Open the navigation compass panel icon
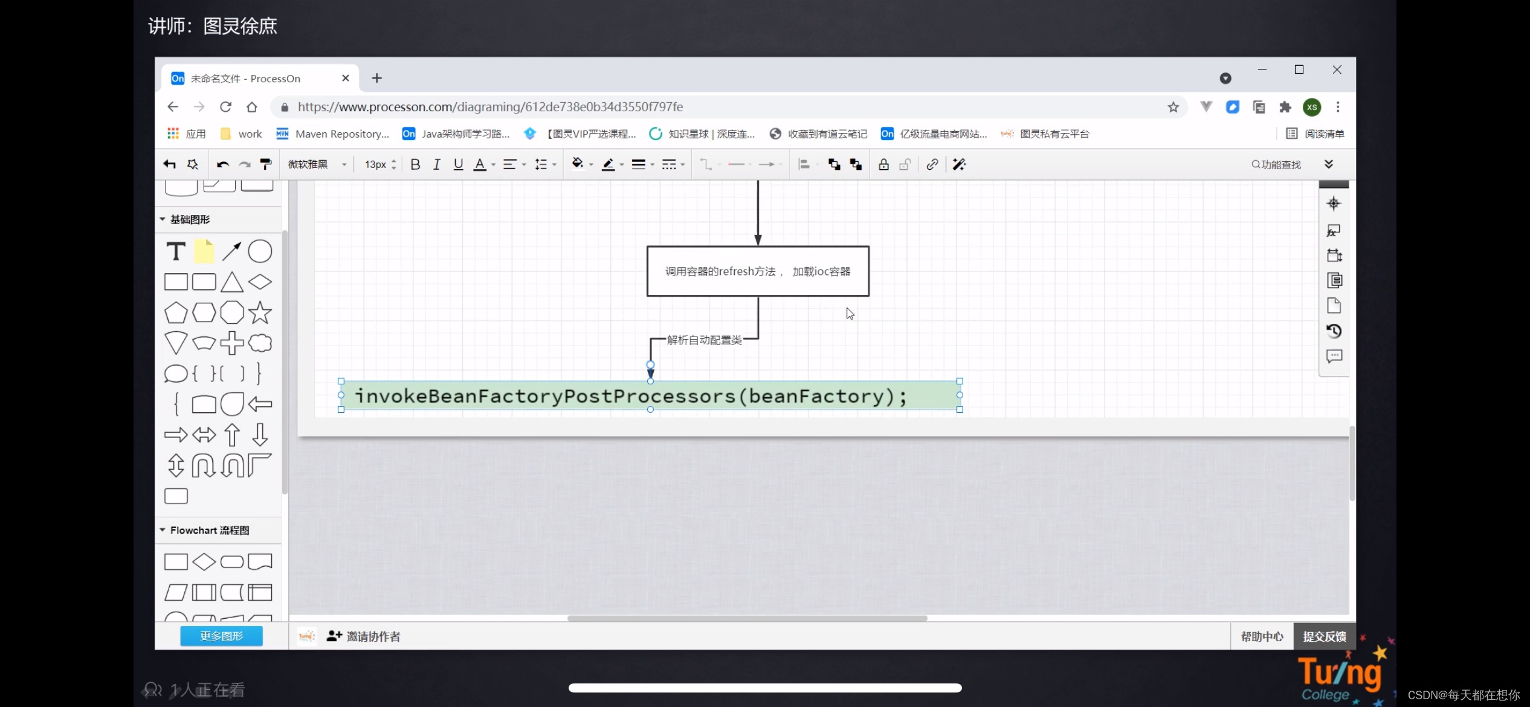The height and width of the screenshot is (707, 1530). click(x=1334, y=204)
